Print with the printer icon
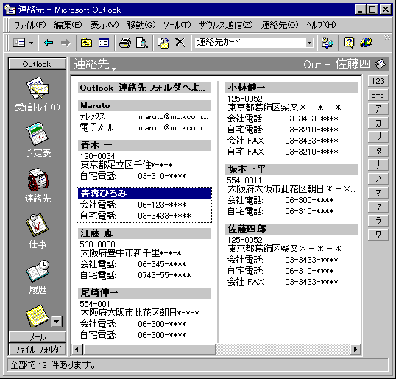The width and height of the screenshot is (396, 379). (124, 43)
